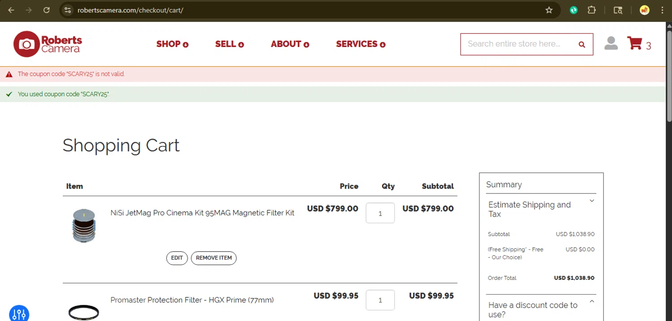Click the address bar URL
The width and height of the screenshot is (672, 321).
tap(130, 10)
